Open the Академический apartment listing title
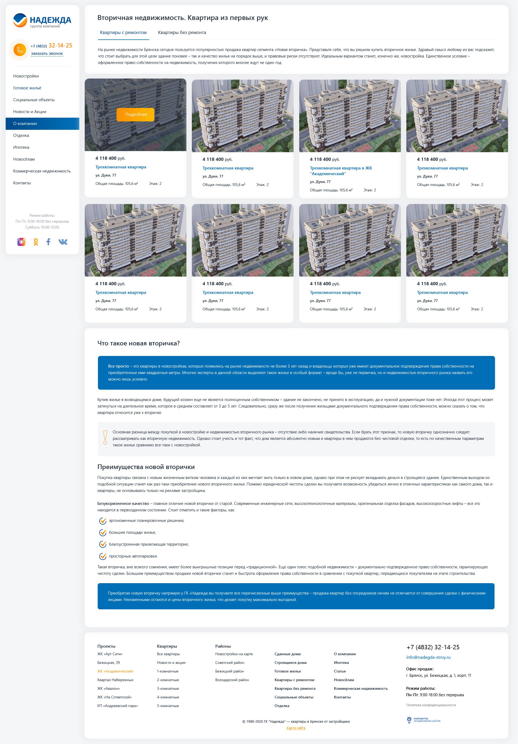518x744 pixels. tap(341, 171)
